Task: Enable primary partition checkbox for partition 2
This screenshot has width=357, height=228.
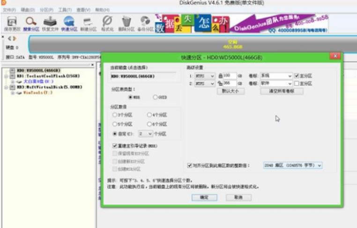Action: click(x=296, y=84)
